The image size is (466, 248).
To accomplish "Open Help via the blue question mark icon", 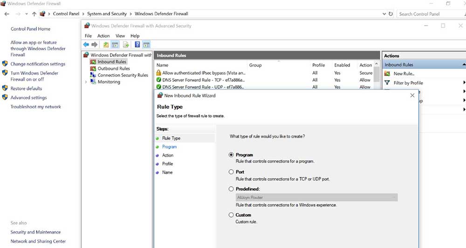I will (x=137, y=45).
